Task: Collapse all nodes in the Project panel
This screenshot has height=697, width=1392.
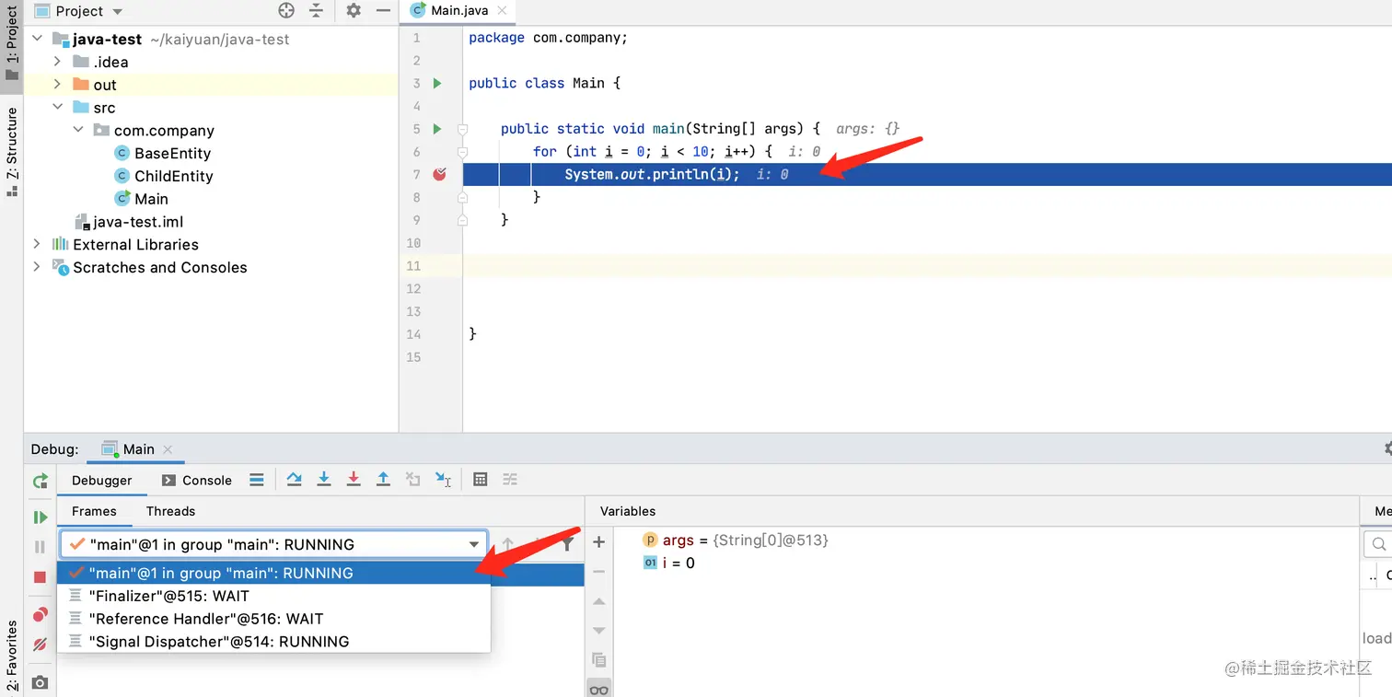Action: pos(316,11)
